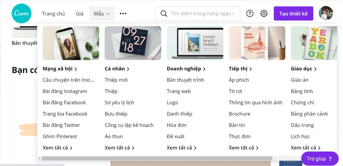This screenshot has height=166, width=343.
Task: Expand the Mạng xã hội category
Action: point(60,69)
